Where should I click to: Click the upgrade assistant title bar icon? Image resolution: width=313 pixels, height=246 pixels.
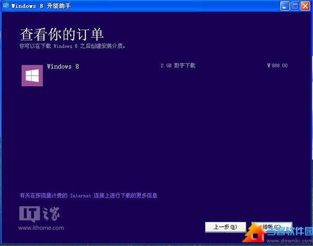pos(6,5)
